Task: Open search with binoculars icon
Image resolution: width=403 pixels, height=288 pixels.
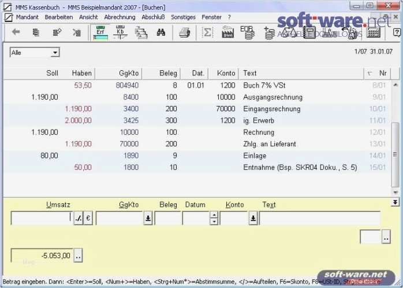Action: coord(161,33)
